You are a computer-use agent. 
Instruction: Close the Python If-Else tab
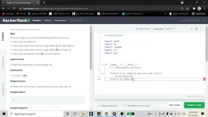(x=38, y=3)
